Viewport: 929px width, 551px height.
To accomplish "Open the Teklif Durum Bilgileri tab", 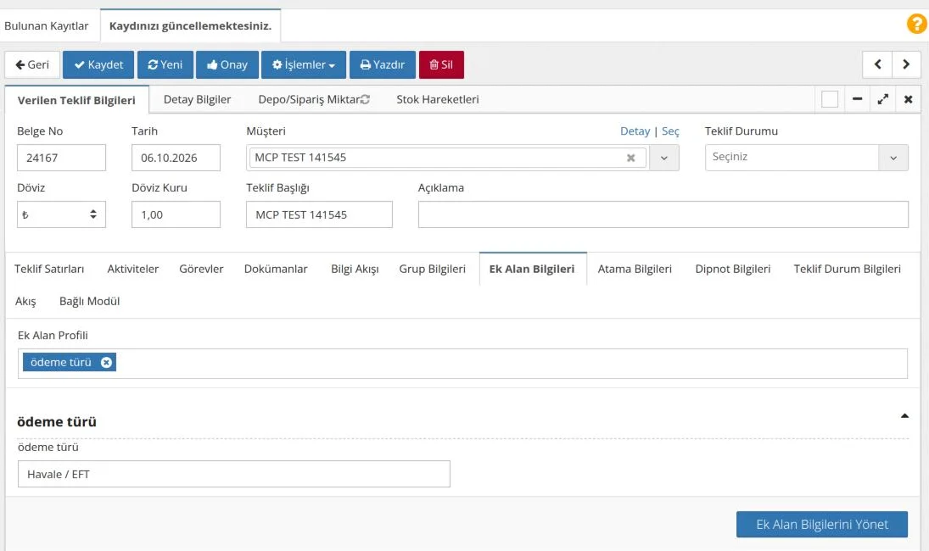I will (x=848, y=269).
